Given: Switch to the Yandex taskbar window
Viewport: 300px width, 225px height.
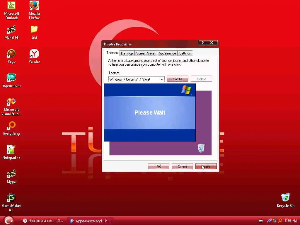Looking at the screenshot, I should 43,221.
